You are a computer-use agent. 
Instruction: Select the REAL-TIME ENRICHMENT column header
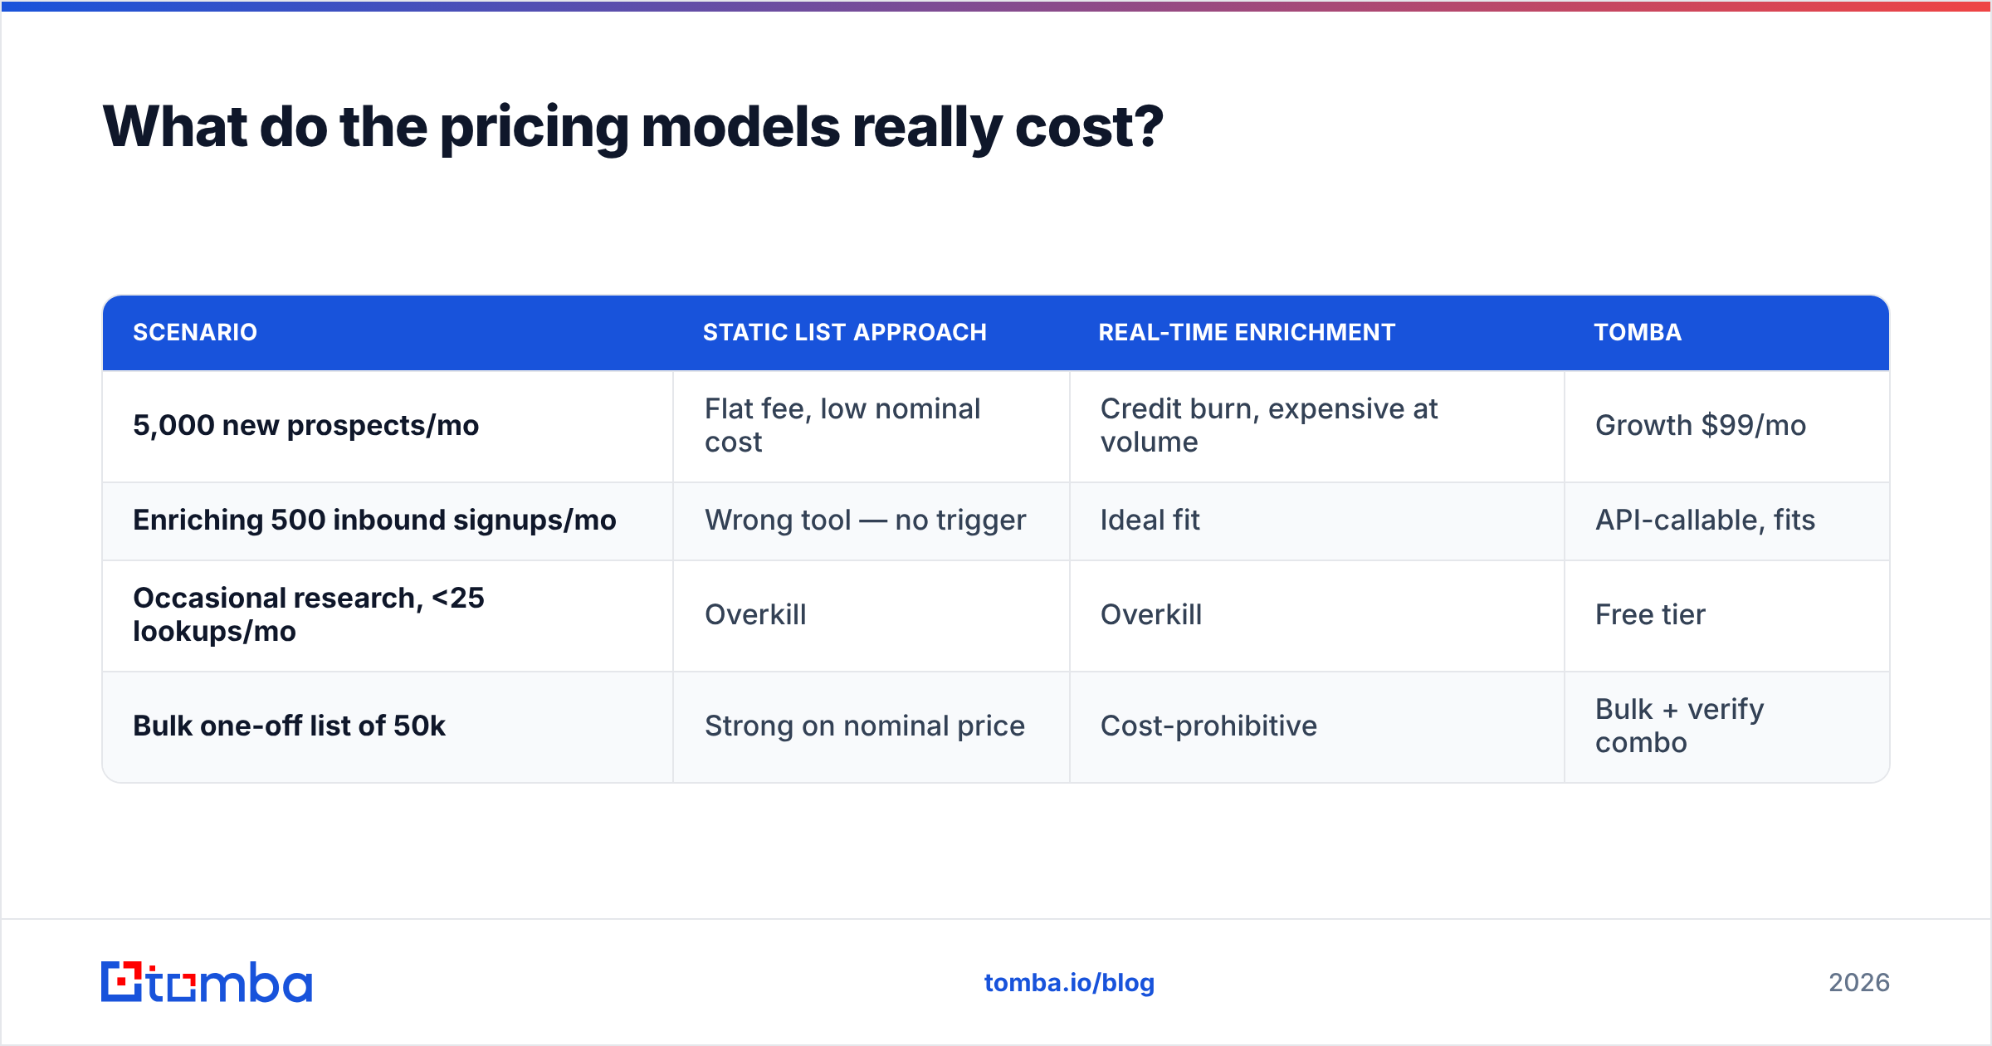click(x=1247, y=332)
